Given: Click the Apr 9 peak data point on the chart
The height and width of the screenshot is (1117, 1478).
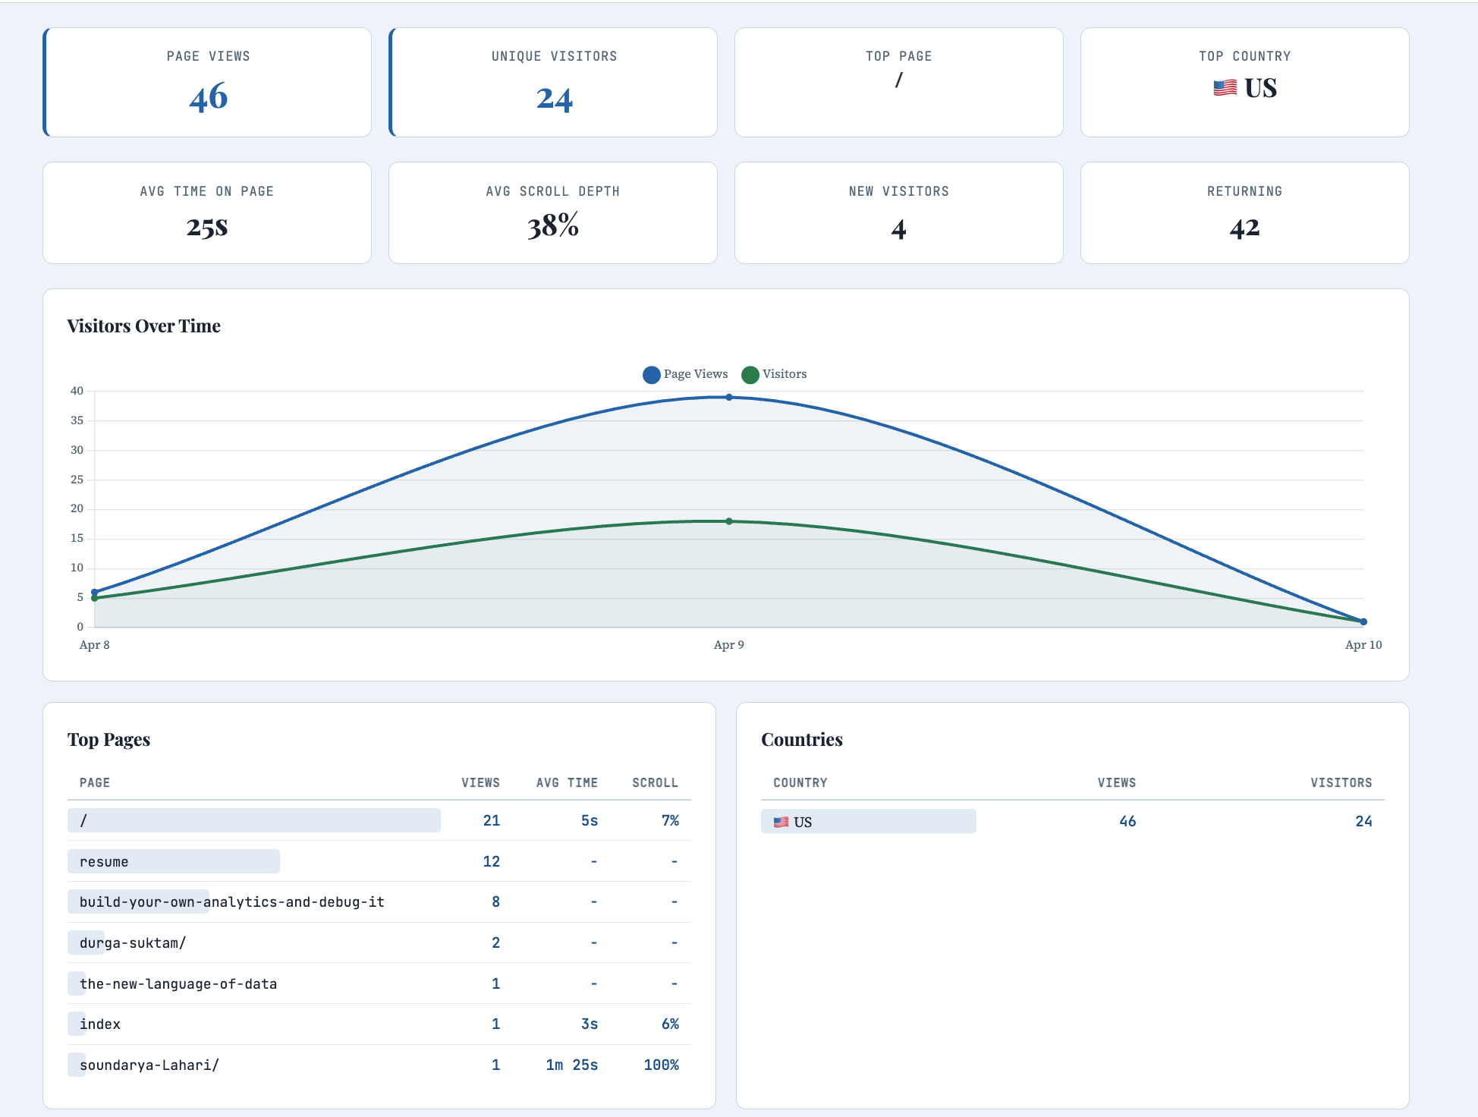Looking at the screenshot, I should (x=729, y=396).
